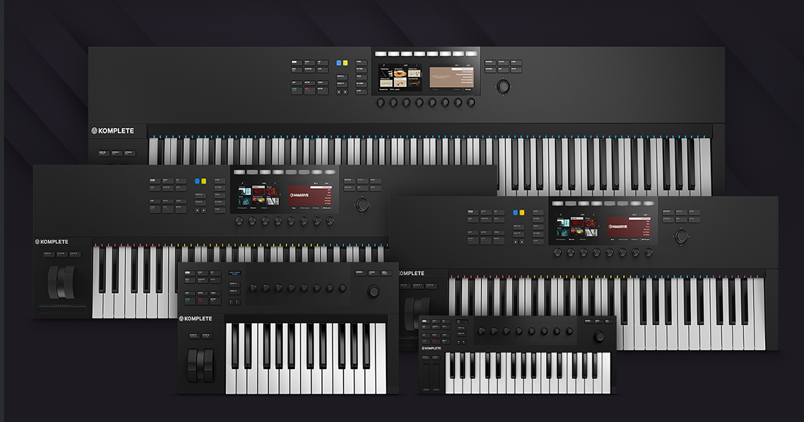Image resolution: width=804 pixels, height=422 pixels.
Task: Click the 4-D encoder knob on the largest keyboard
Action: click(502, 86)
